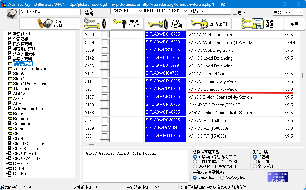Click the key toolbar button without label

coord(96,24)
